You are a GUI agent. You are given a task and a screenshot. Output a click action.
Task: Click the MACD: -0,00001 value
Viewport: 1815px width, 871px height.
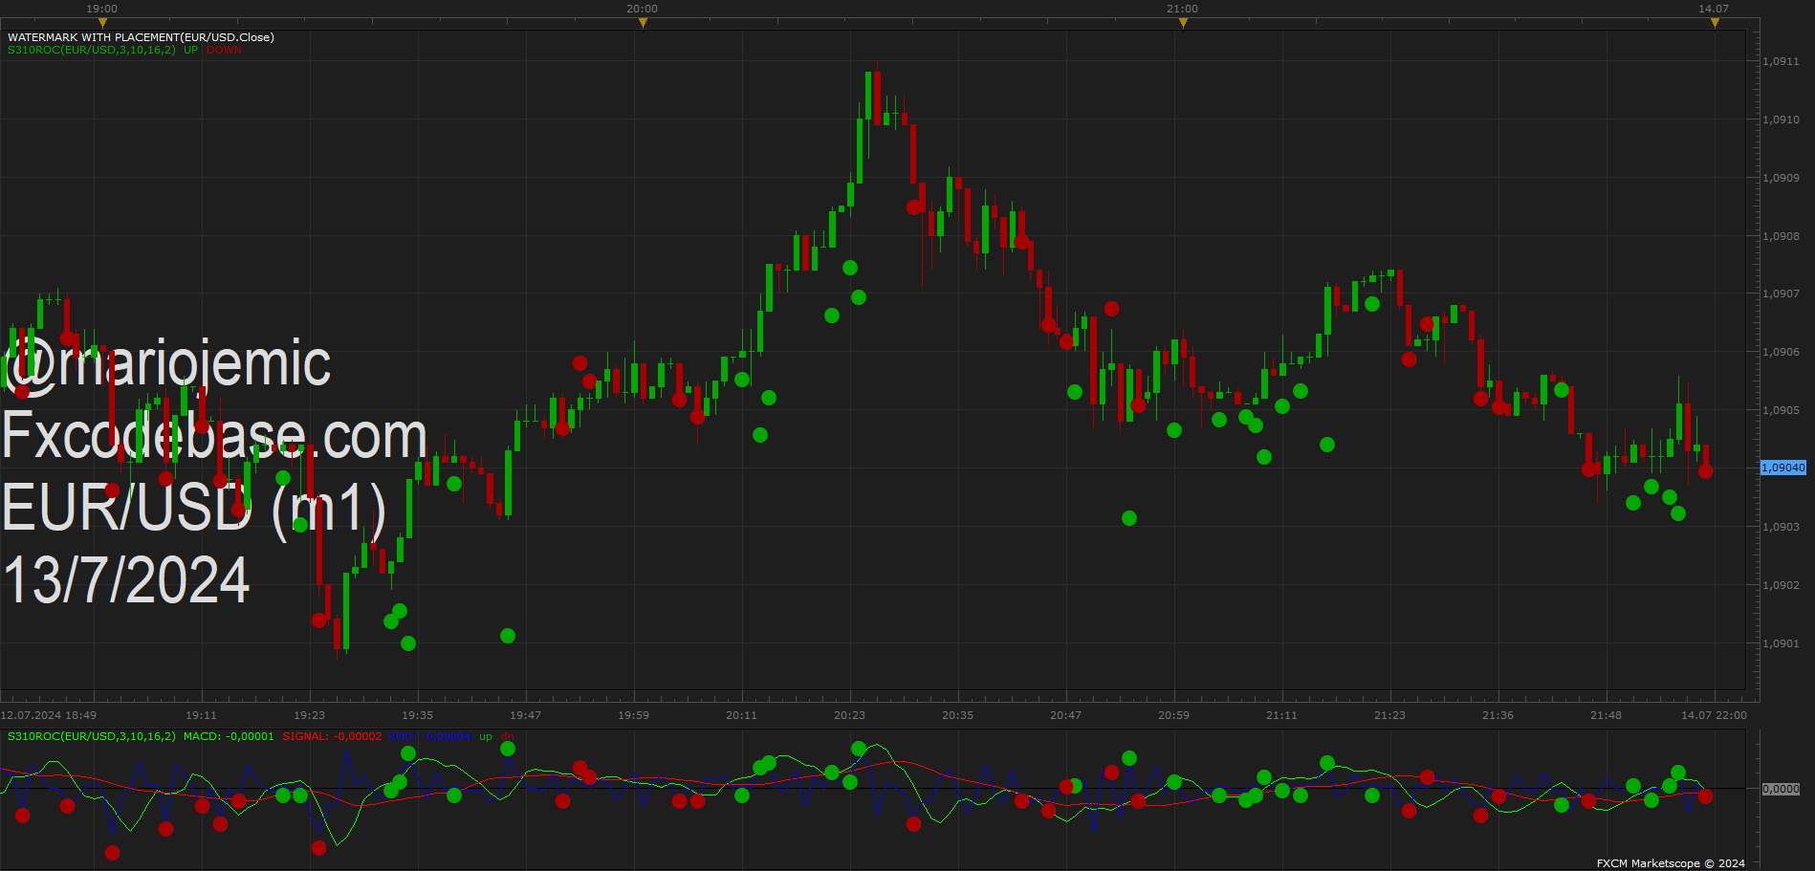tap(229, 736)
